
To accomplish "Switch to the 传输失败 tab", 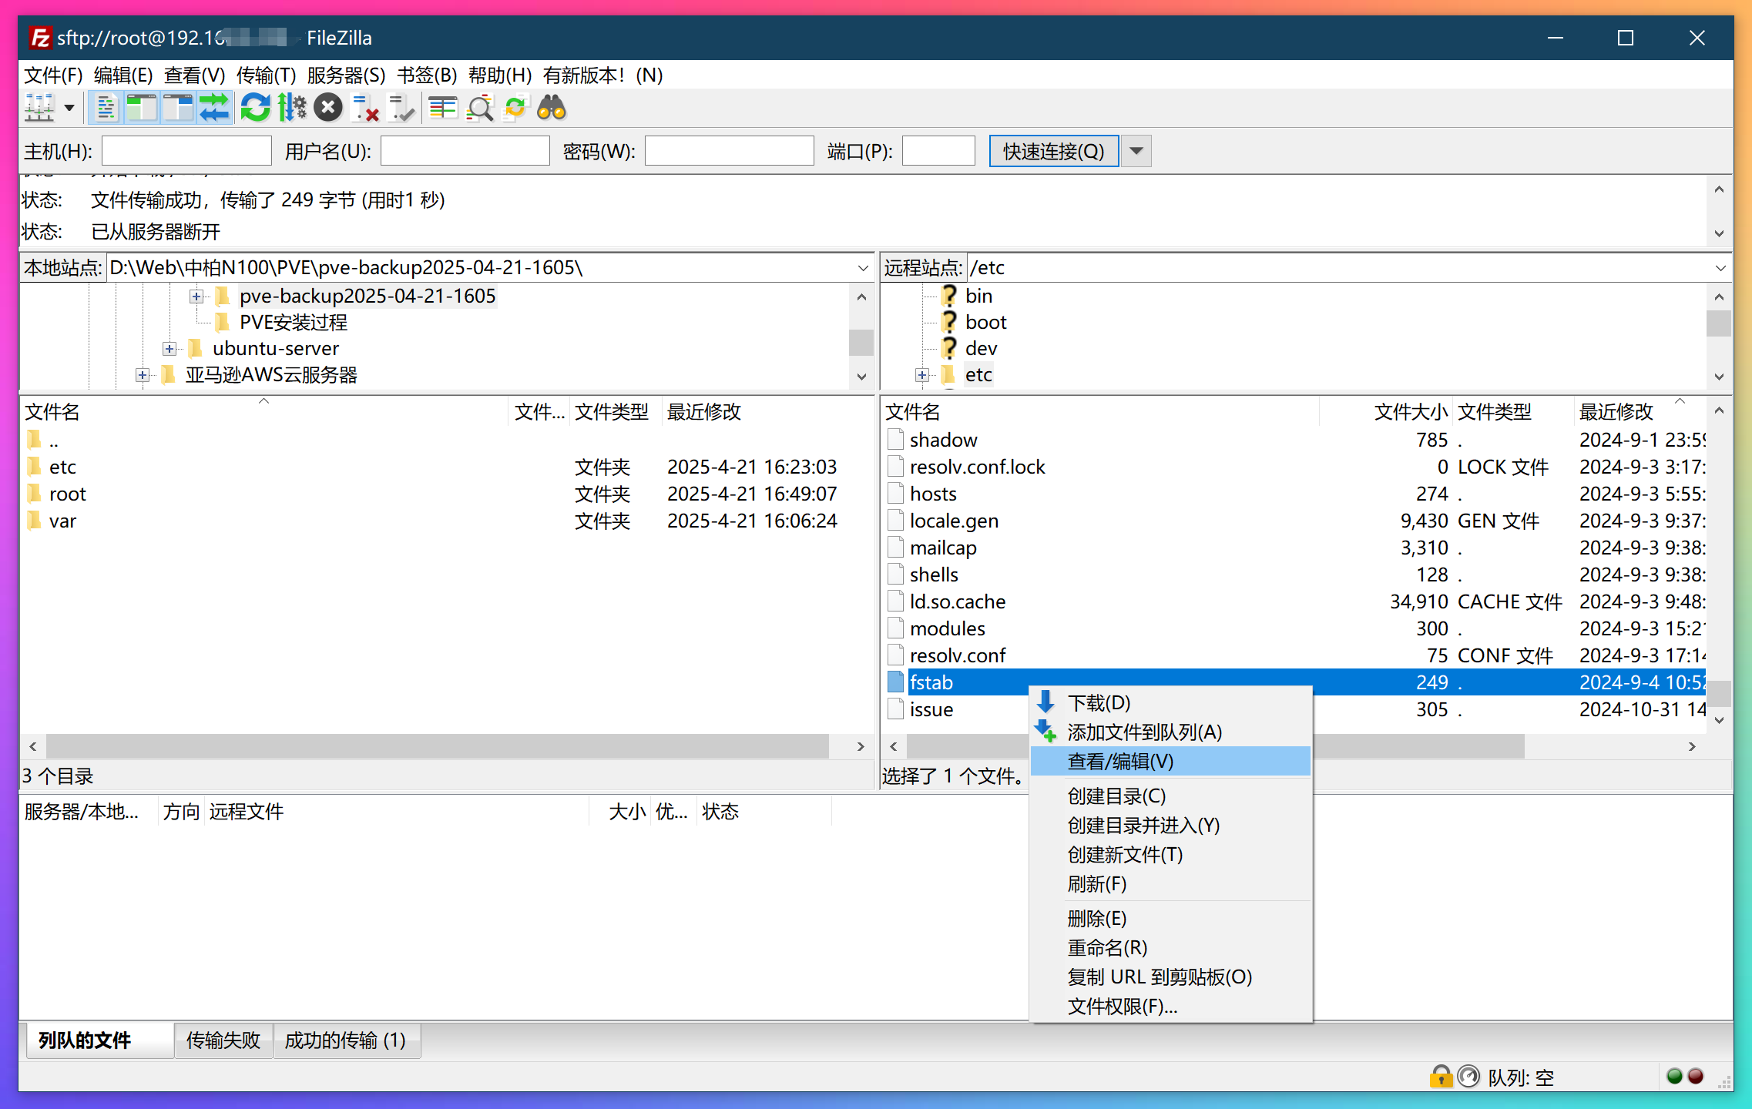I will click(x=223, y=1040).
